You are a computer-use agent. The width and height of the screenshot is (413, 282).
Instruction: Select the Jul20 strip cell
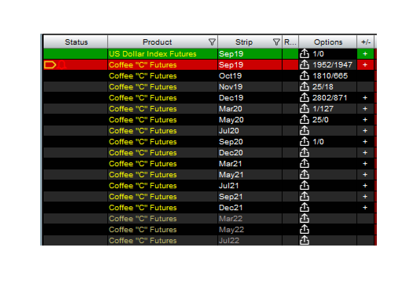[x=250, y=131]
